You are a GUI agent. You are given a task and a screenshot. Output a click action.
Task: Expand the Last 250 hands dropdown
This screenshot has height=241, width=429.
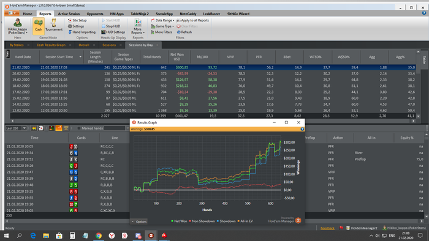(x=24, y=128)
